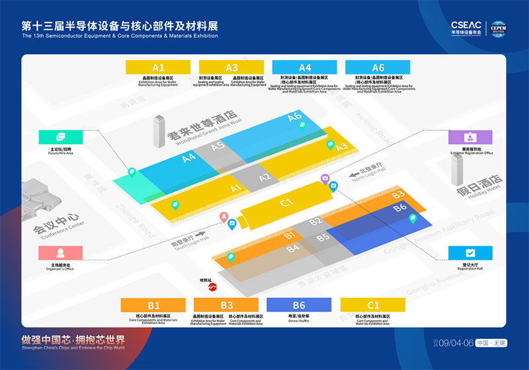Click the purple Exhibitor Registration Office icon

point(470,138)
